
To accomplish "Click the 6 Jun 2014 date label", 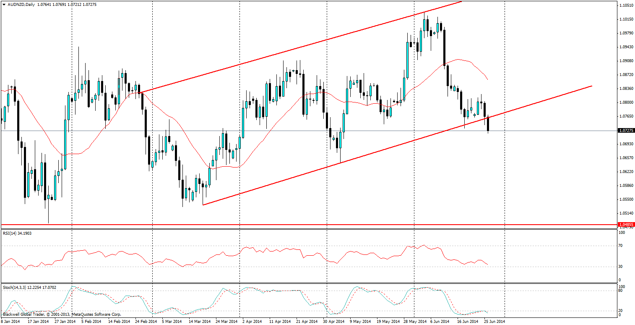I will pyautogui.click(x=440, y=322).
